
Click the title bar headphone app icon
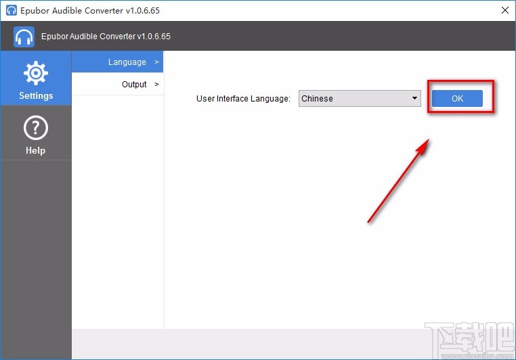point(12,10)
